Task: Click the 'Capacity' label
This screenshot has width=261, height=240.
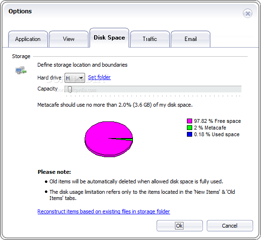Action: pyautogui.click(x=47, y=89)
